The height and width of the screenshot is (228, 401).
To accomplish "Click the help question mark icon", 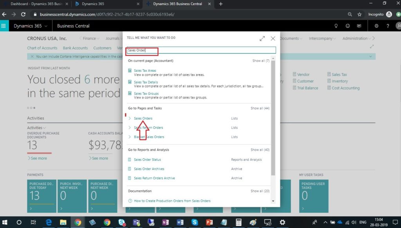I will [x=388, y=26].
